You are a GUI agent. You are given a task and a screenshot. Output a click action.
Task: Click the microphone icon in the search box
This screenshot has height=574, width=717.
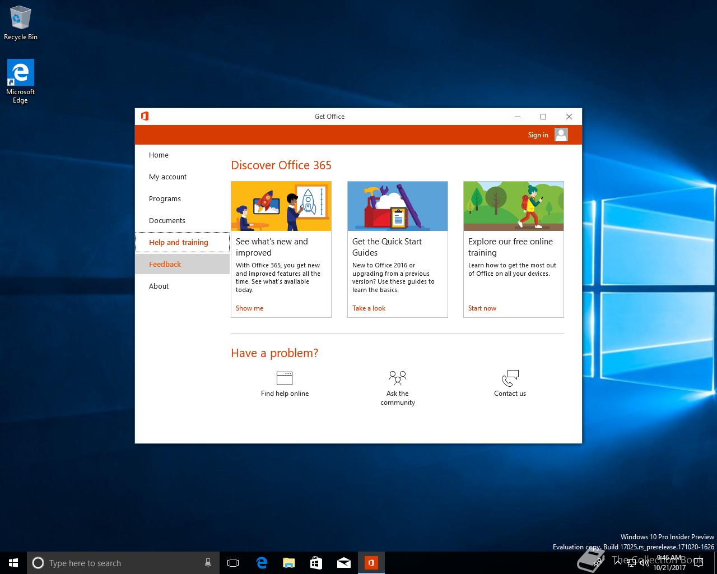(208, 563)
